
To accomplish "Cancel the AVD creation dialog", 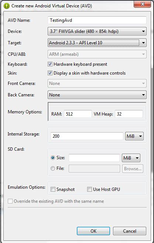I will [x=130, y=231].
